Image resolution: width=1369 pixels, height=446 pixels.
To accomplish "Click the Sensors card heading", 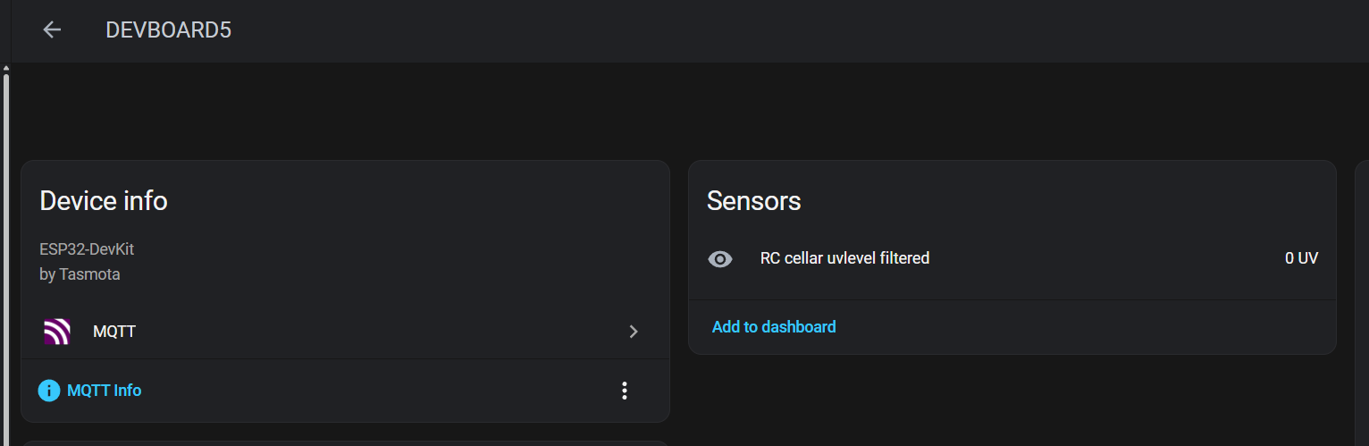I will [753, 201].
